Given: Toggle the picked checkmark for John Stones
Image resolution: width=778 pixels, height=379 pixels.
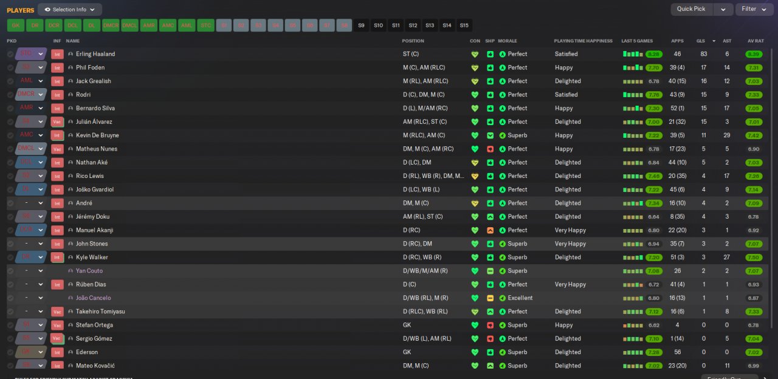Looking at the screenshot, I should click(x=10, y=244).
